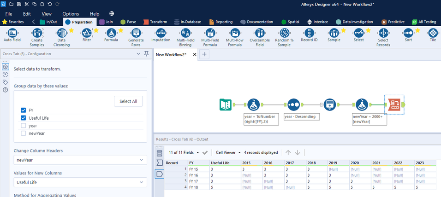Select the Tile tool
The image size is (441, 197).
(x=433, y=35)
